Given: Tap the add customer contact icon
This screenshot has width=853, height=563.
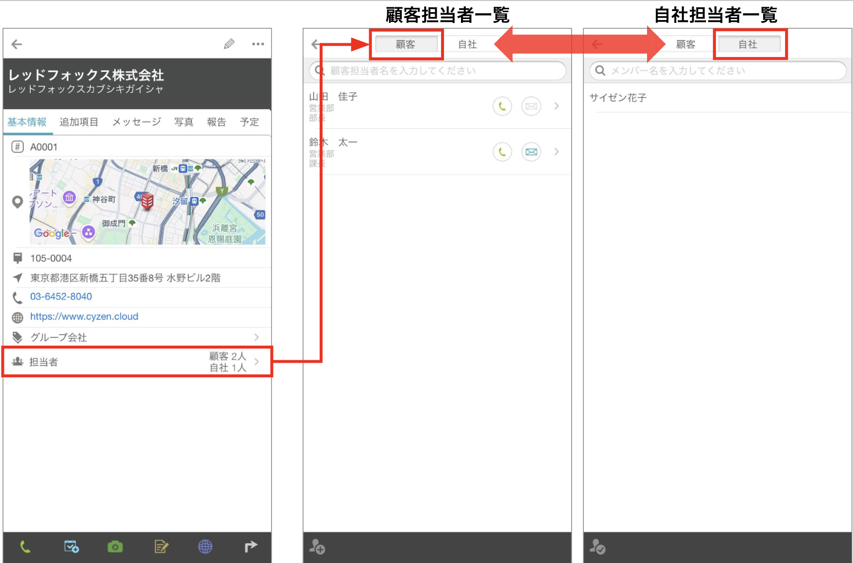Looking at the screenshot, I should [x=317, y=547].
